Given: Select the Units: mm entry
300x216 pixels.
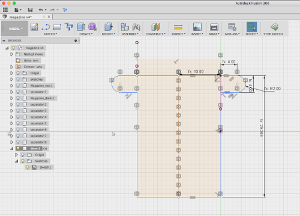Looking at the screenshot, I should pos(31,60).
